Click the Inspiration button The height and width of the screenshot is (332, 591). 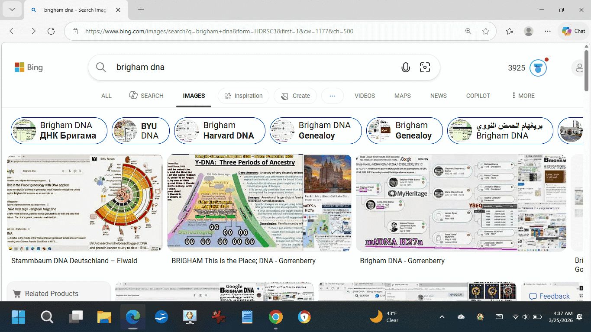click(x=243, y=96)
